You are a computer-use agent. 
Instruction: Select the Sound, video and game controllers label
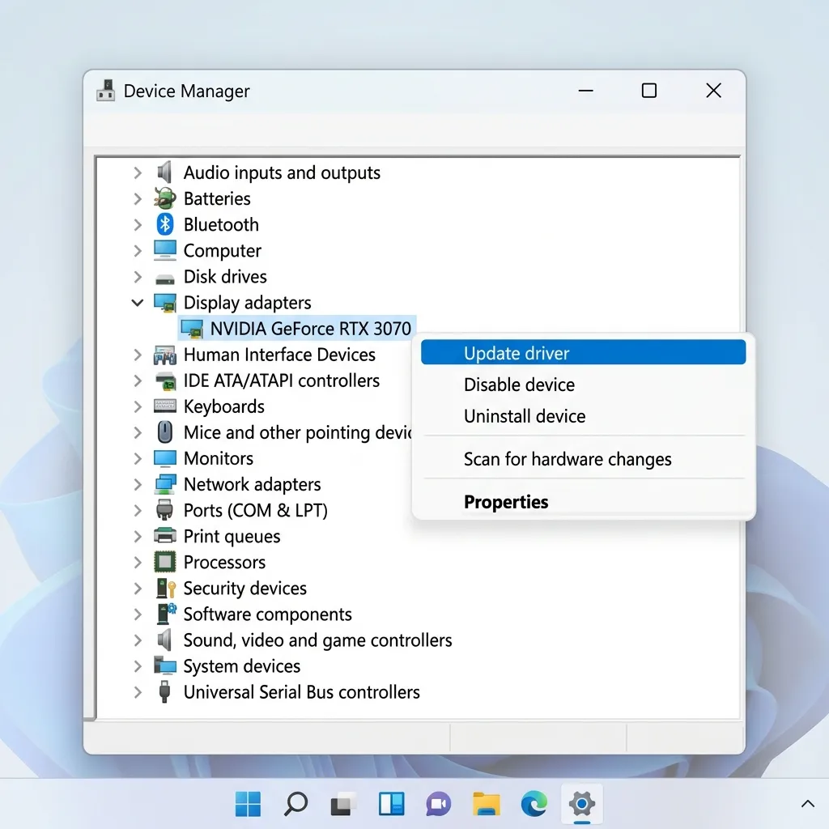pyautogui.click(x=317, y=640)
